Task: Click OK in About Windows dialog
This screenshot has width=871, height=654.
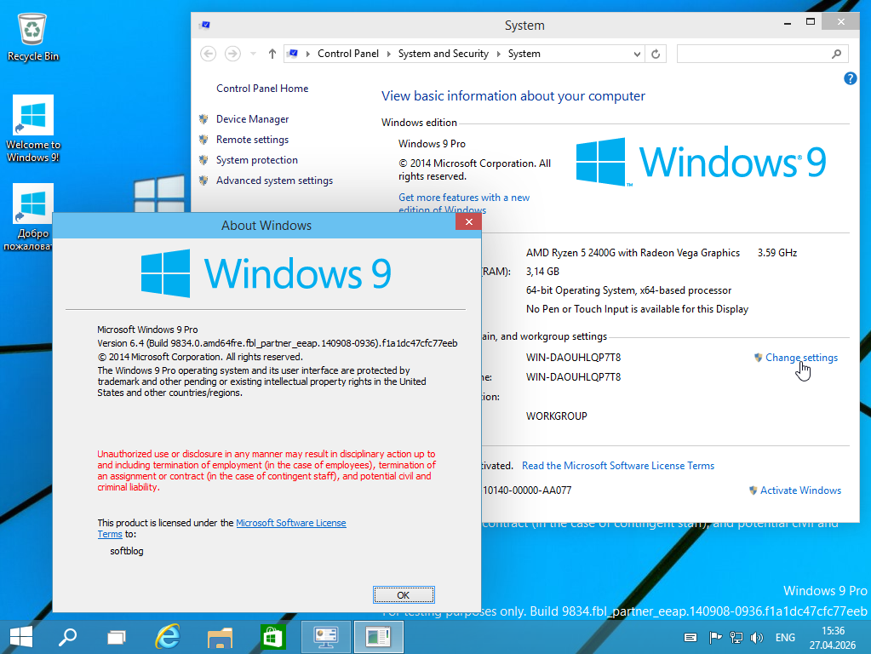Action: [404, 595]
